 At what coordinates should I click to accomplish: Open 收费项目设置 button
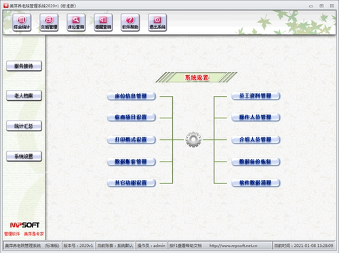click(x=132, y=118)
